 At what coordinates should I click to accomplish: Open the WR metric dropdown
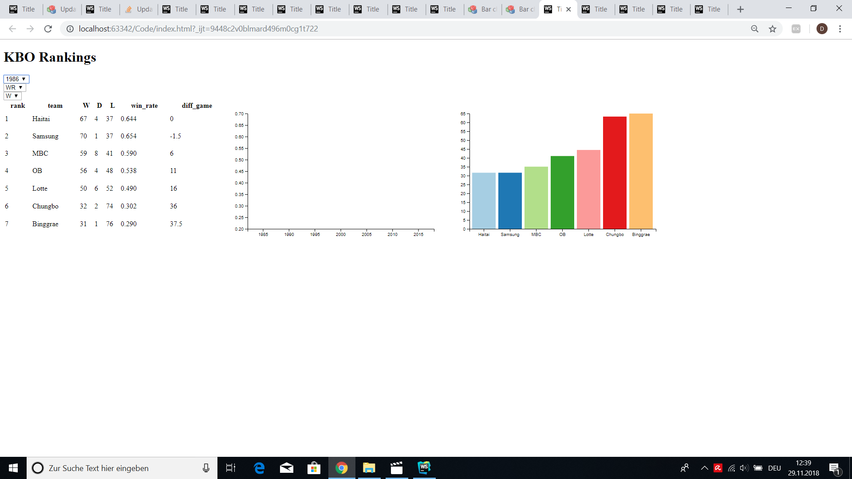click(15, 87)
